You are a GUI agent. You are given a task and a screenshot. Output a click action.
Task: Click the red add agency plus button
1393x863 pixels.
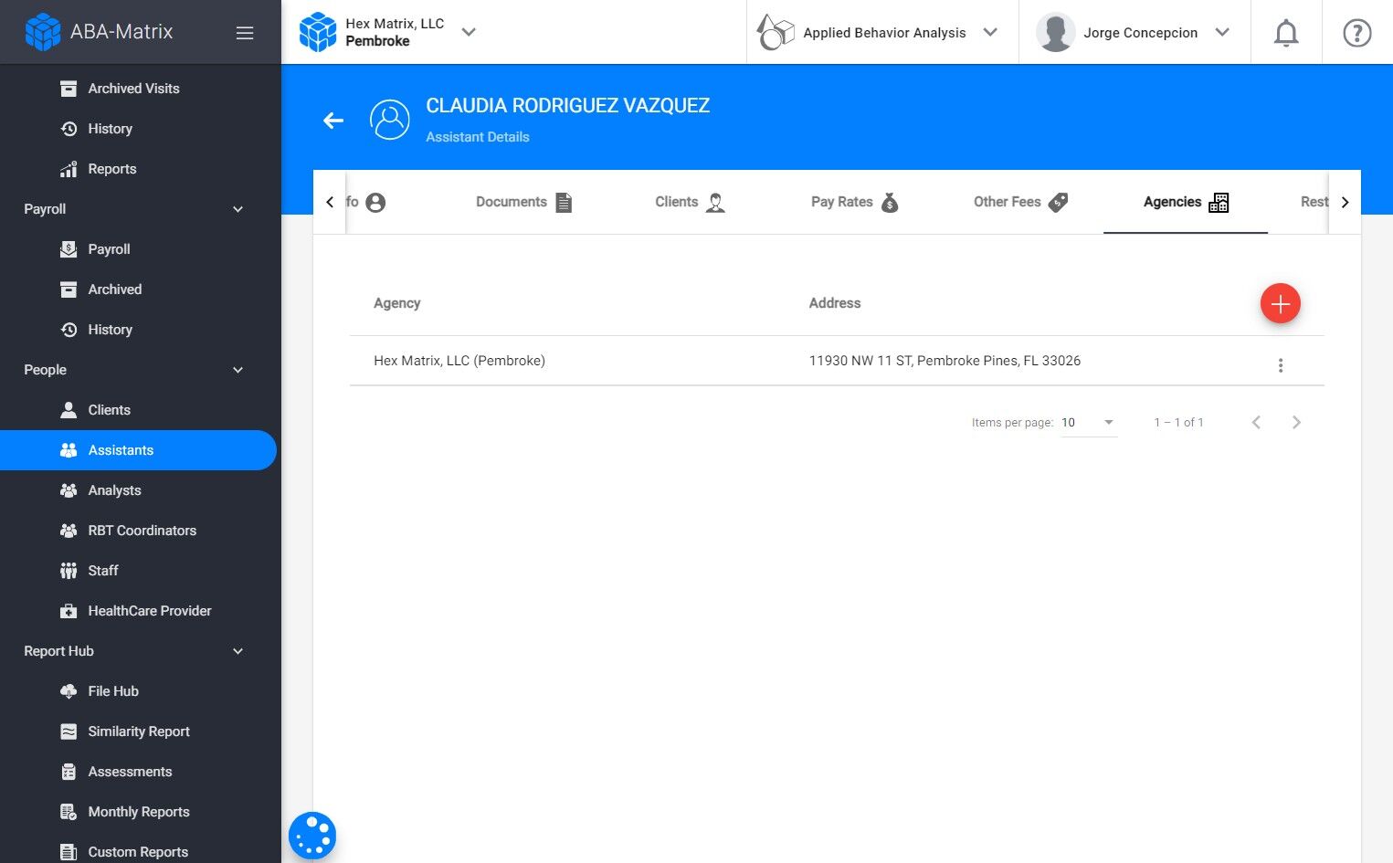[1280, 303]
